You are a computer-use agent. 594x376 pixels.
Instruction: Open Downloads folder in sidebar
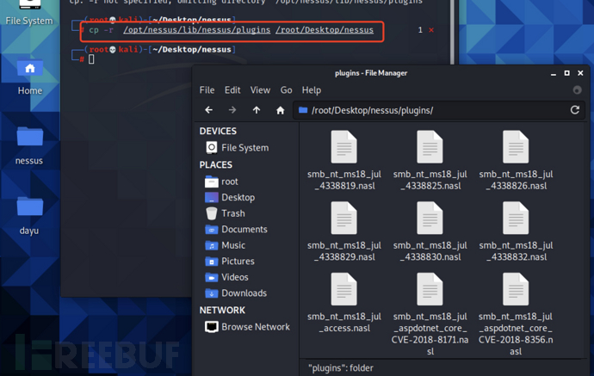coord(236,293)
